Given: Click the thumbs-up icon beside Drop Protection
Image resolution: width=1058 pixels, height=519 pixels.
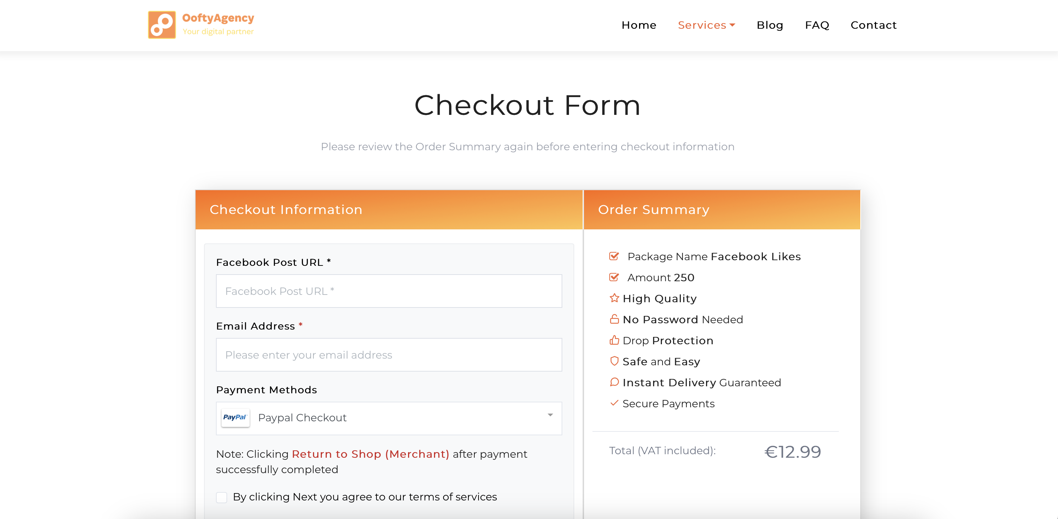Looking at the screenshot, I should coord(615,340).
